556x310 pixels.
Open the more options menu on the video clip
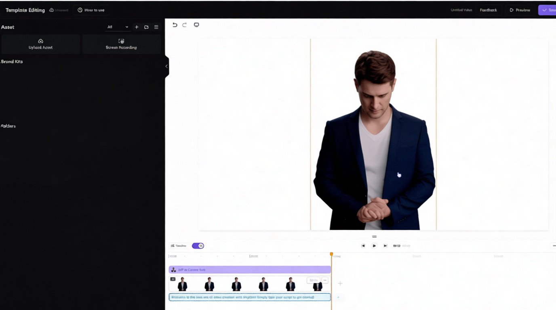pos(324,280)
